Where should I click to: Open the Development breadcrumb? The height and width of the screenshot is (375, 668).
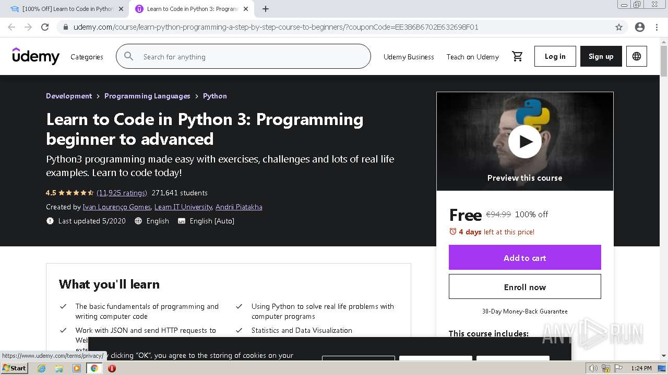click(69, 96)
